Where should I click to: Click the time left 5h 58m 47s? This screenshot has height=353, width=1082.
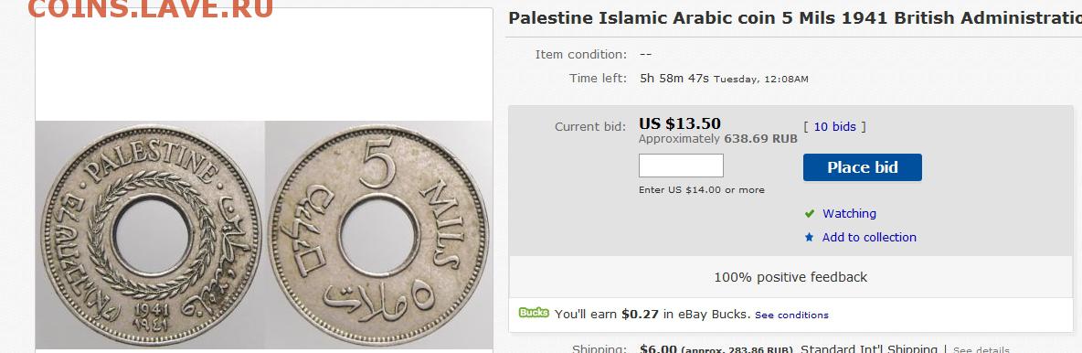pos(674,78)
